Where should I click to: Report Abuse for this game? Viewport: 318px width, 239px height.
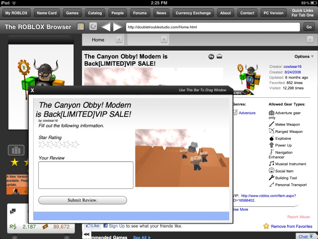(298, 217)
